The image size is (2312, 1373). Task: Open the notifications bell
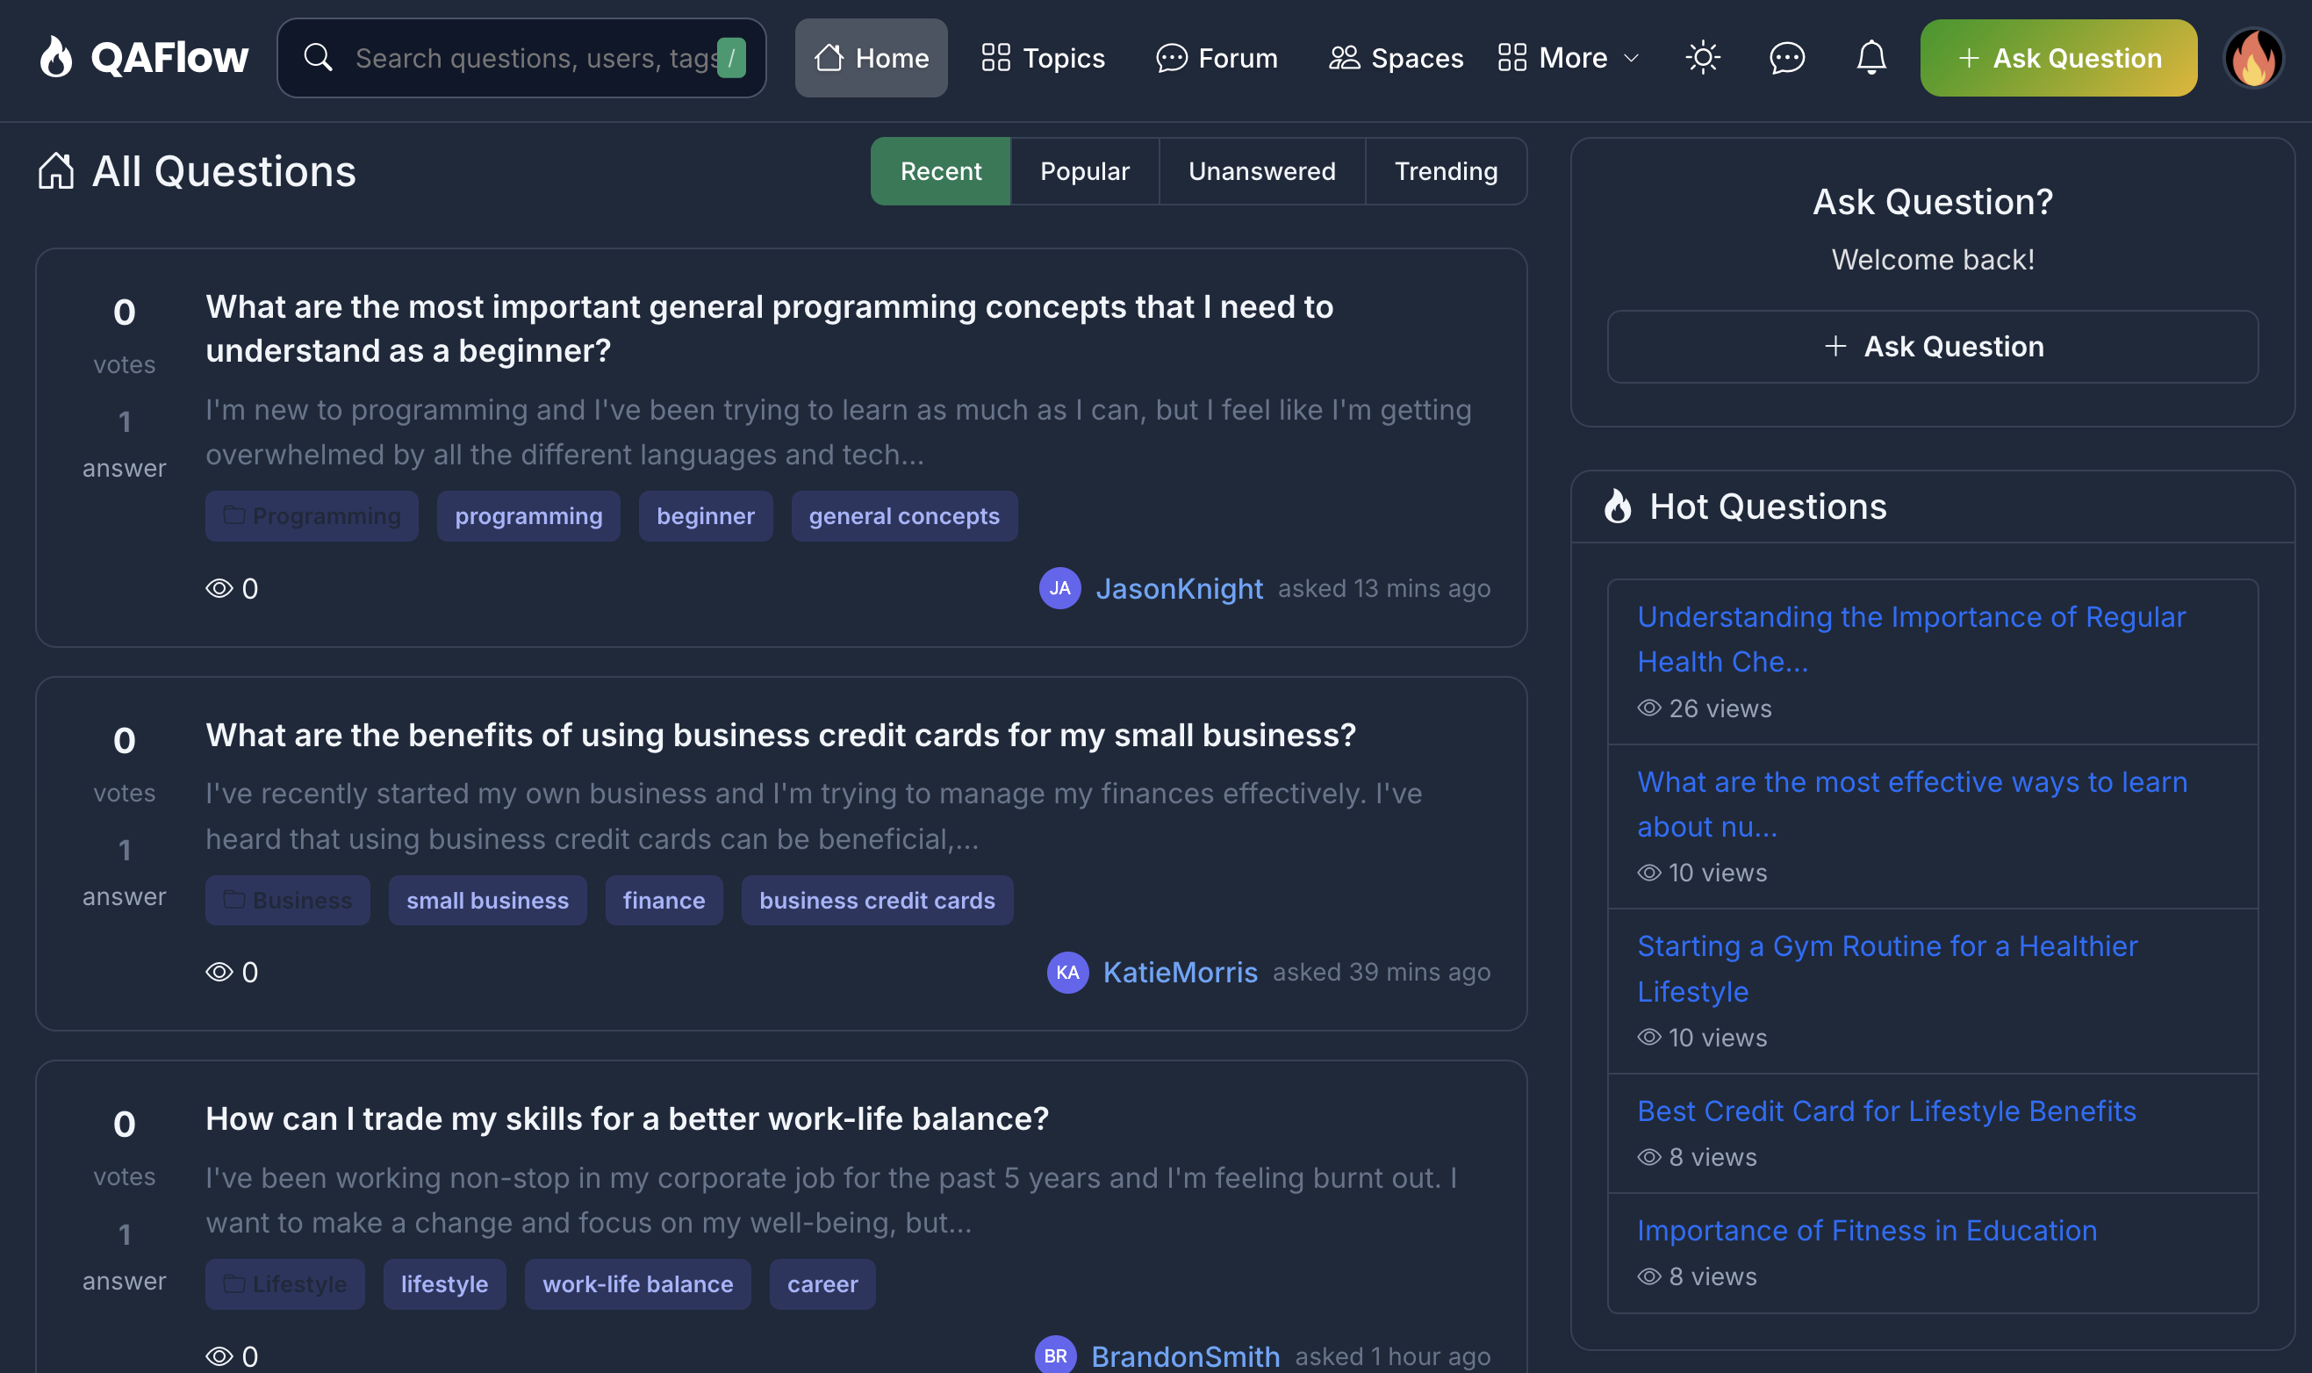1870,57
